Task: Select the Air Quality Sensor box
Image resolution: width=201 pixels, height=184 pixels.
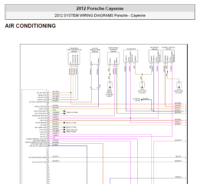Action: (x=155, y=56)
